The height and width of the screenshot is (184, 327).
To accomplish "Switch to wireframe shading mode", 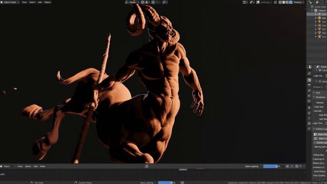I will pyautogui.click(x=280, y=2).
